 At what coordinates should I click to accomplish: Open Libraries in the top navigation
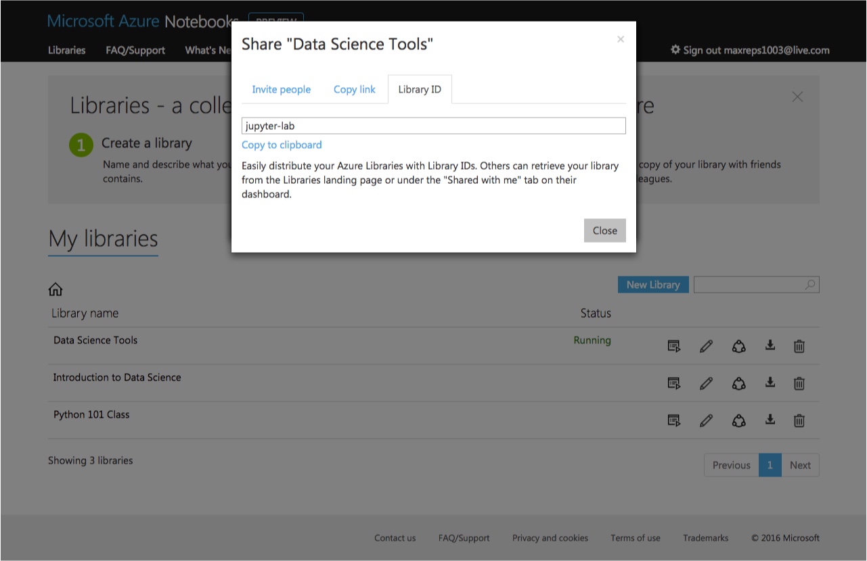tap(67, 50)
